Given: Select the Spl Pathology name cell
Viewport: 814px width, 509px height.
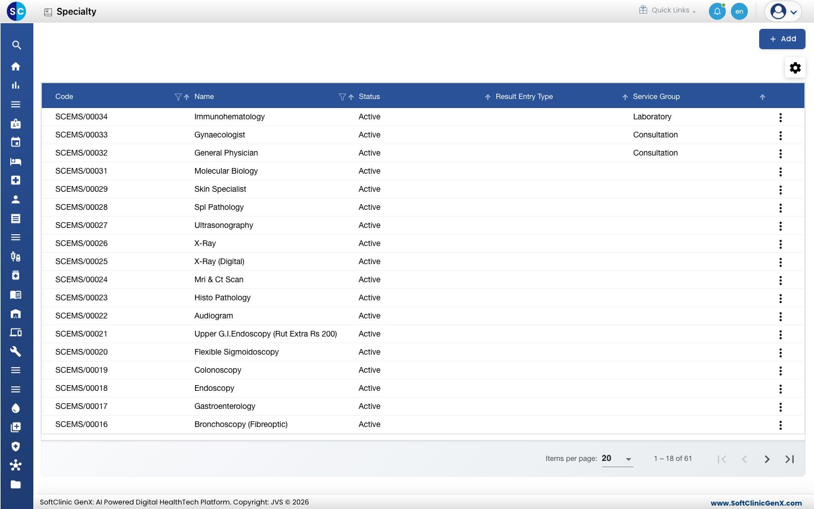Looking at the screenshot, I should (219, 207).
